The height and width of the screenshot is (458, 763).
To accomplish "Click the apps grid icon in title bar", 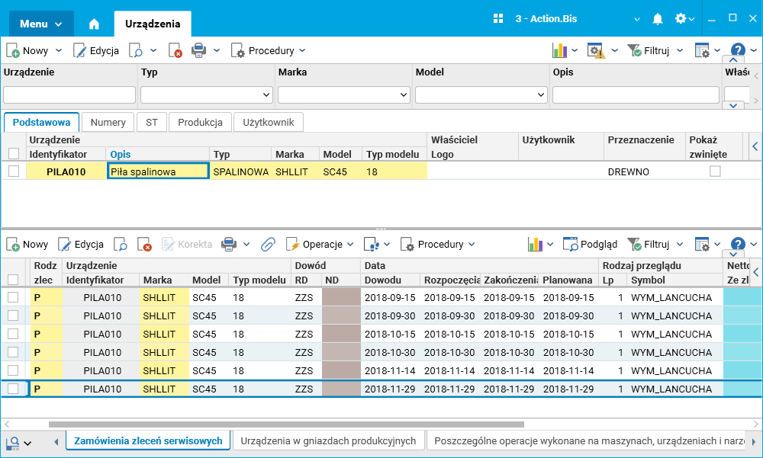I will [499, 19].
